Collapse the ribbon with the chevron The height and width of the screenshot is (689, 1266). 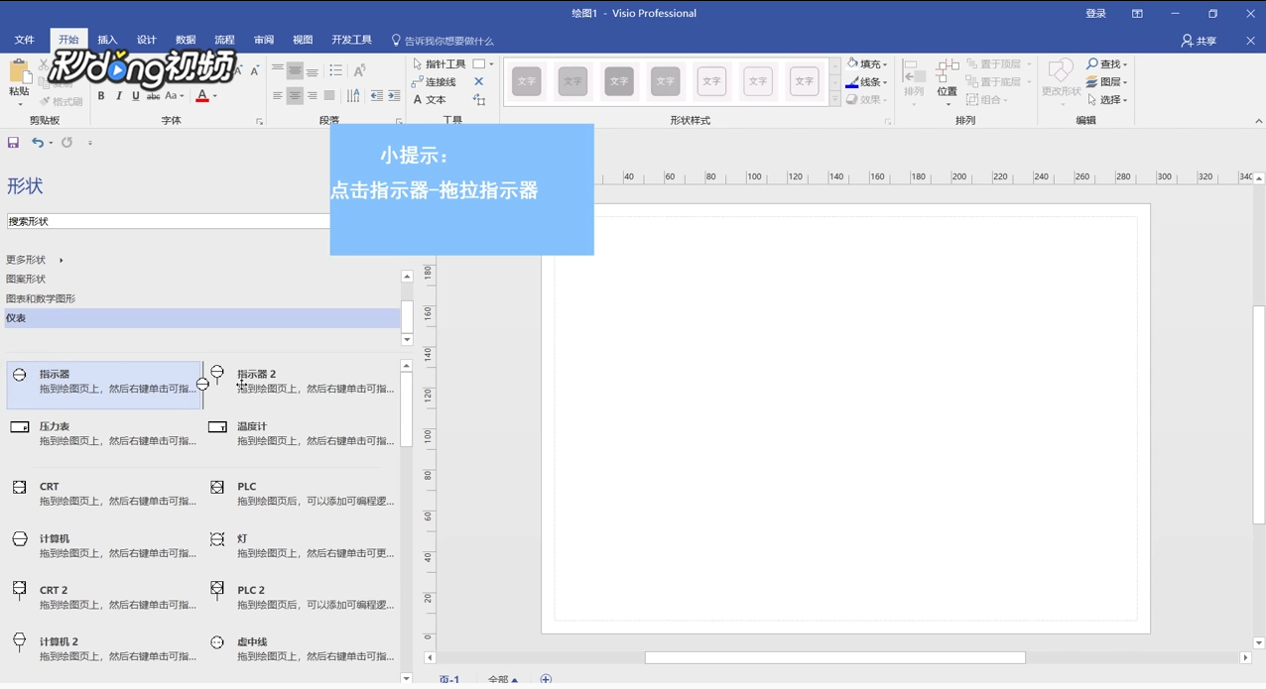tap(1258, 121)
